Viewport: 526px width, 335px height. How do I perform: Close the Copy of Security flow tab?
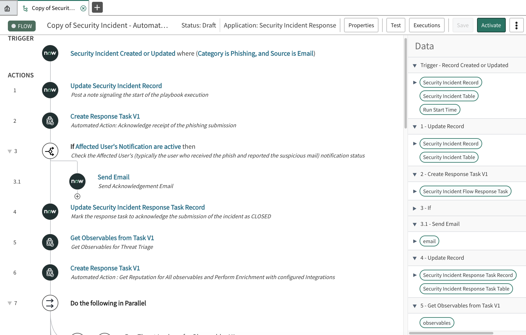coord(83,8)
